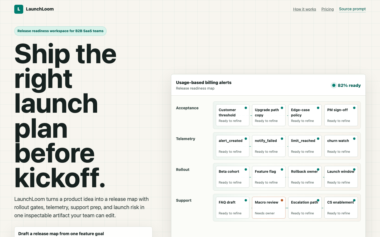Screen dimensions: 380x237
Task: Go to the Pricing page link
Action: (x=327, y=9)
